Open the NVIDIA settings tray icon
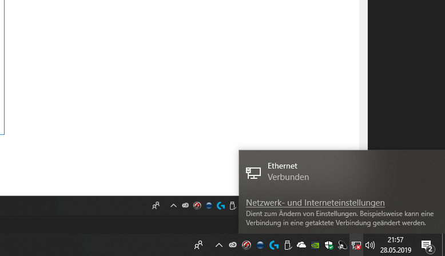 tap(315, 245)
